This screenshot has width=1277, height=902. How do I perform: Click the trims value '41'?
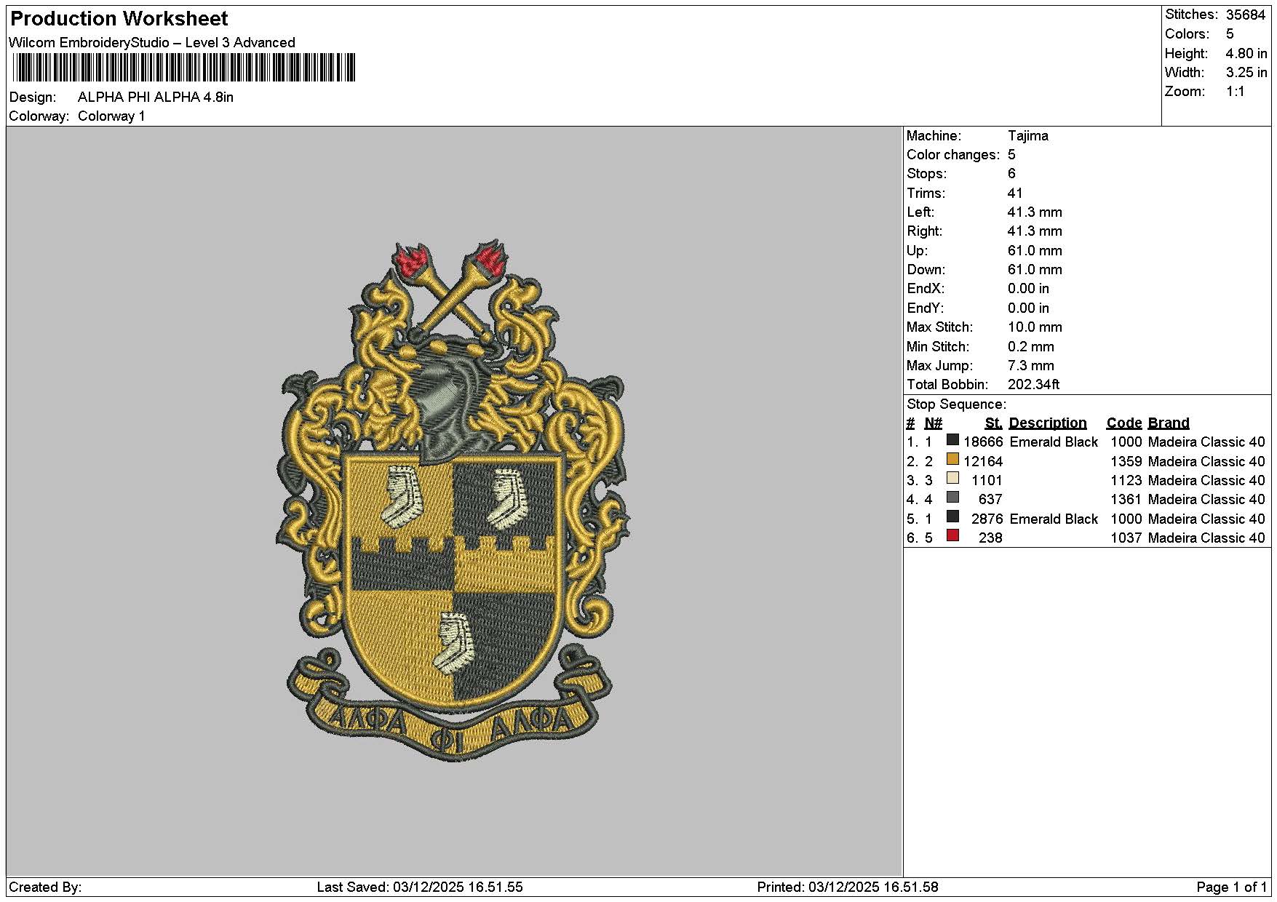[x=1015, y=193]
